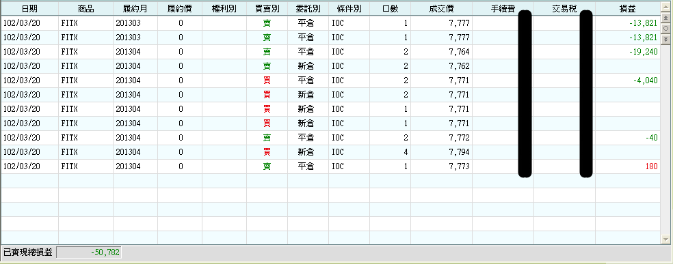Select the 7,794 trade price cell
Image resolution: width=673 pixels, height=264 pixels.
tap(441, 152)
